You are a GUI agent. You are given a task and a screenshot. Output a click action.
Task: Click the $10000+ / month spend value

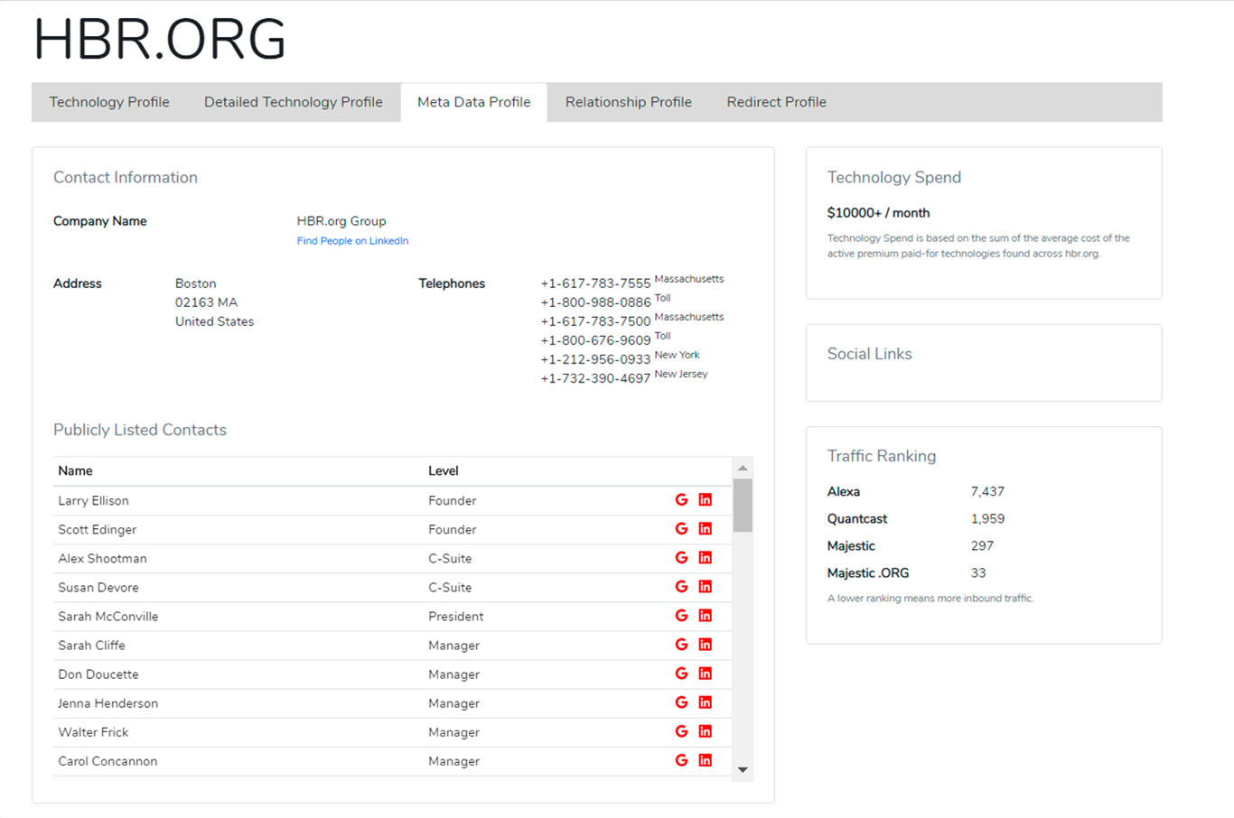(x=878, y=213)
